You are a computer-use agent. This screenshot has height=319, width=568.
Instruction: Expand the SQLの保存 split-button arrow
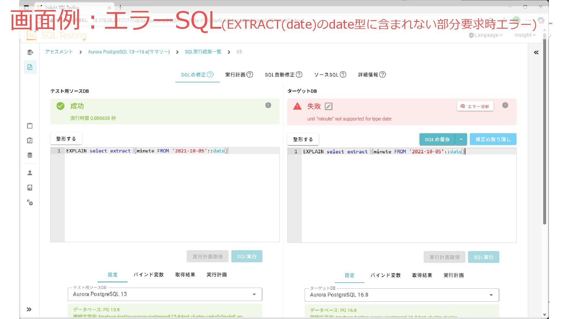coord(461,139)
